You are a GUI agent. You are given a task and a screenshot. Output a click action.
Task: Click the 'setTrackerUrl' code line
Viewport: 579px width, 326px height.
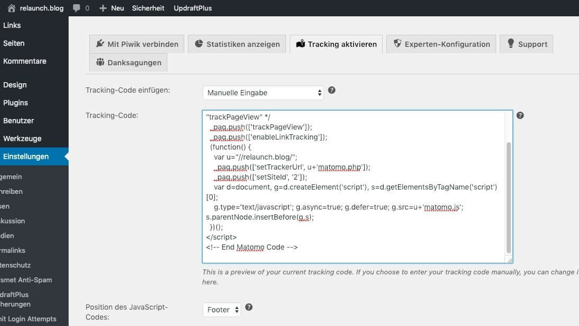292,167
